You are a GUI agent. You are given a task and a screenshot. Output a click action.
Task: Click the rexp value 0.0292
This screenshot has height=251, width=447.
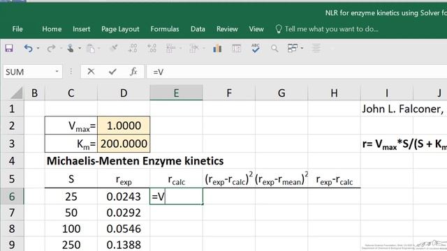click(x=124, y=213)
